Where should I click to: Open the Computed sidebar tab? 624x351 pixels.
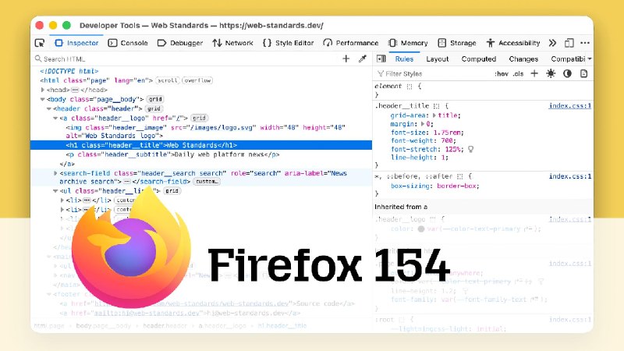[479, 59]
